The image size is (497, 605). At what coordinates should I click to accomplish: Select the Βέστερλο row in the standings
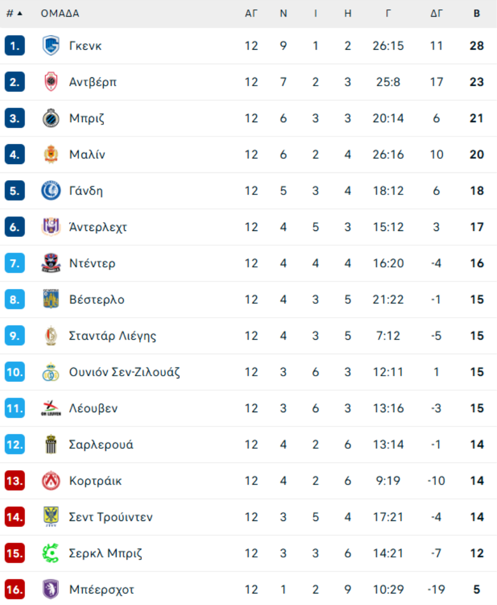coord(248,299)
